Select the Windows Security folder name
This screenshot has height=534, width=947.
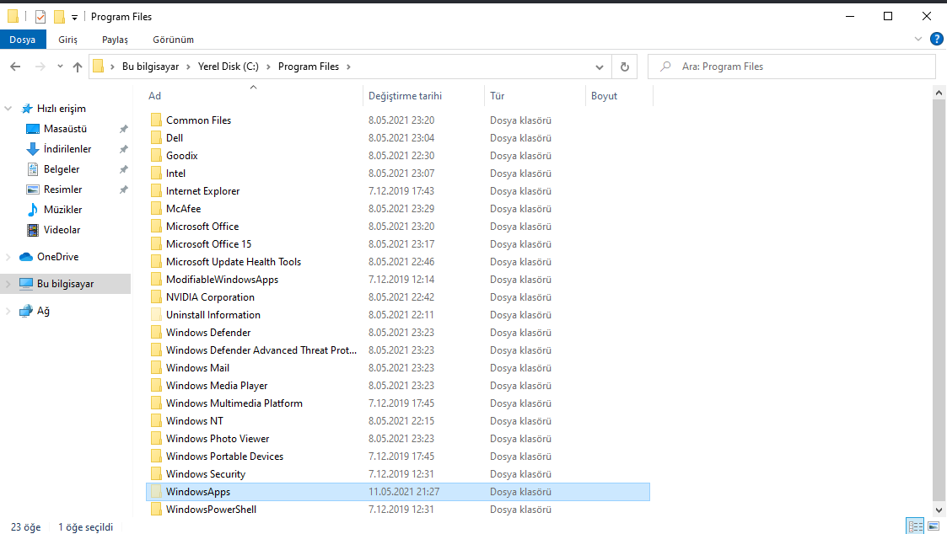tap(206, 474)
